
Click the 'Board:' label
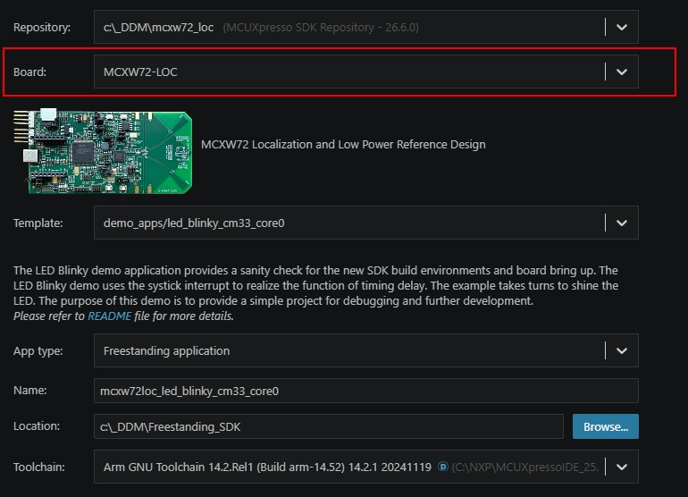pyautogui.click(x=29, y=72)
